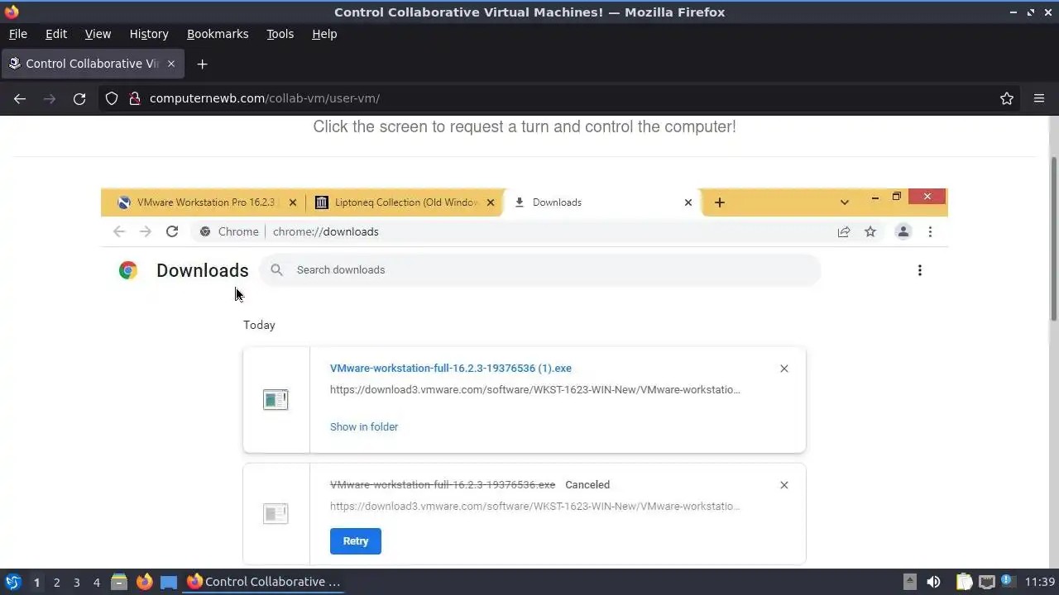Open the volume control tray icon
The height and width of the screenshot is (595, 1059).
point(933,582)
